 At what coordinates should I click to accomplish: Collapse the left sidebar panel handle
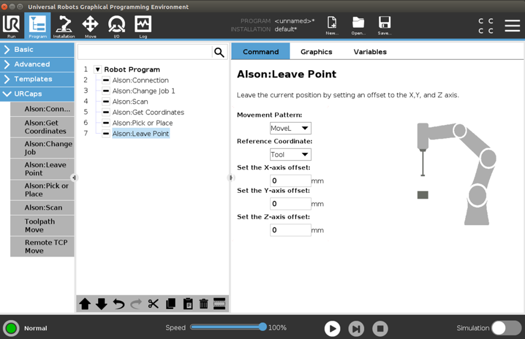click(74, 177)
